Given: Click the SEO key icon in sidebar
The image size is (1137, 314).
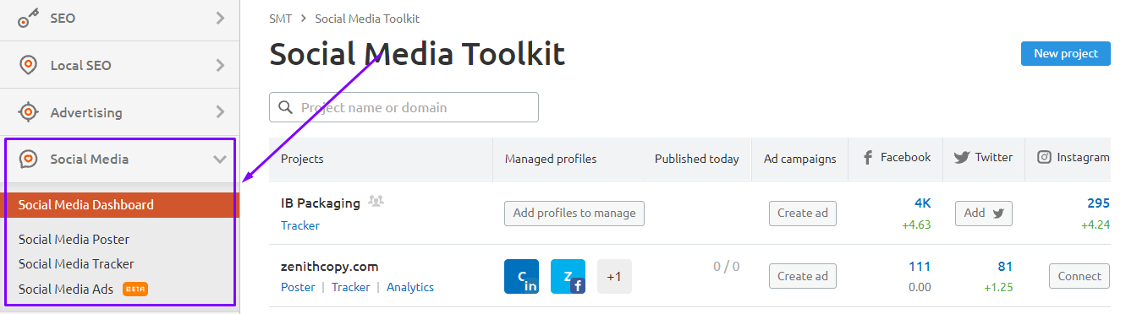Looking at the screenshot, I should point(29,18).
